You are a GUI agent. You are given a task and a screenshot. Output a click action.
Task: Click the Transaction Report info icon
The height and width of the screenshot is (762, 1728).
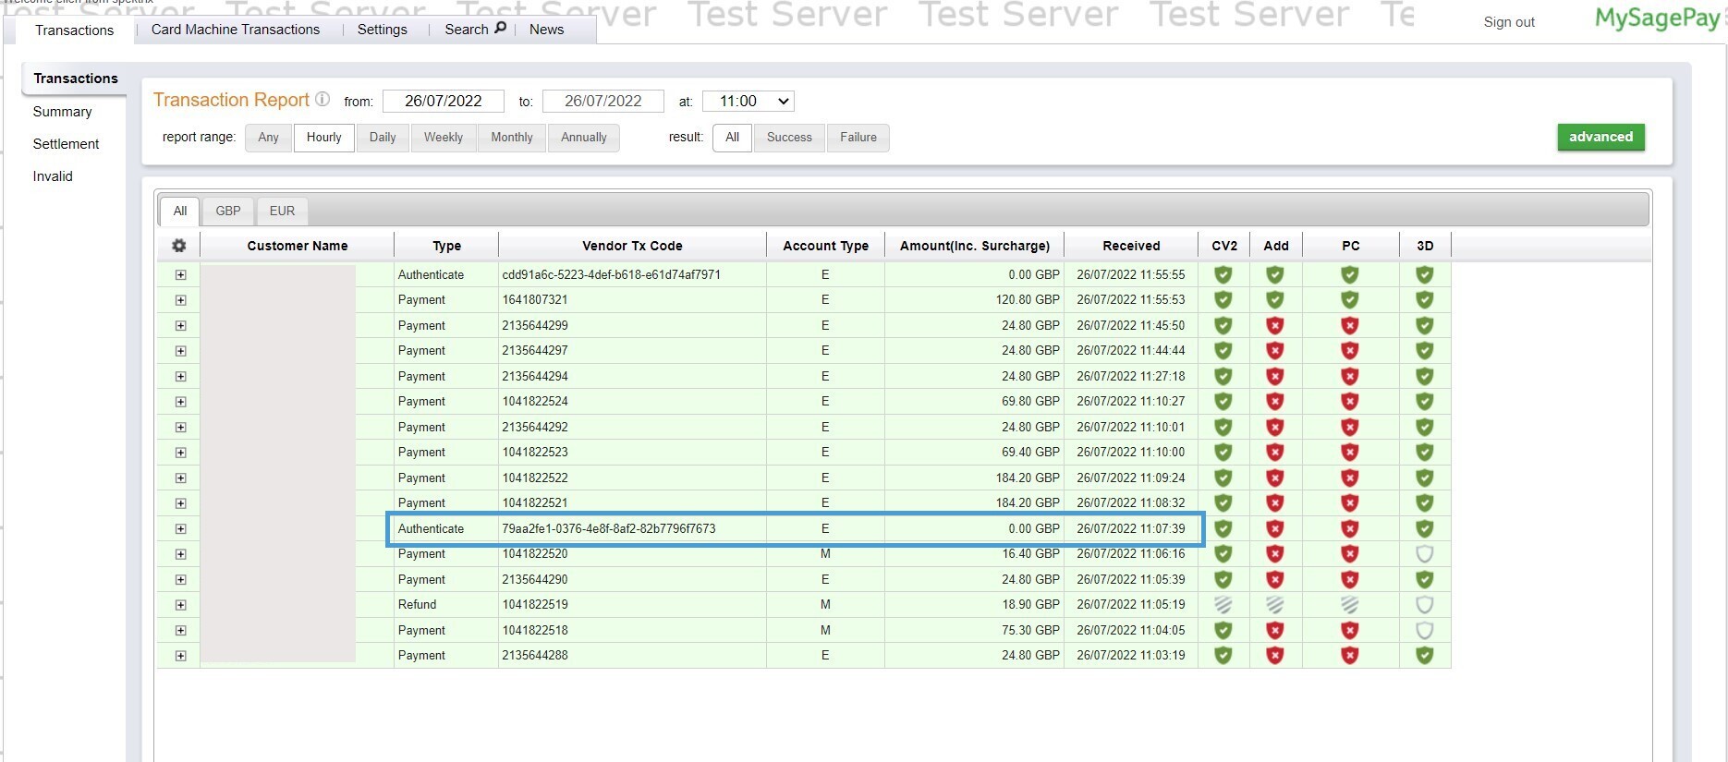[x=322, y=99]
